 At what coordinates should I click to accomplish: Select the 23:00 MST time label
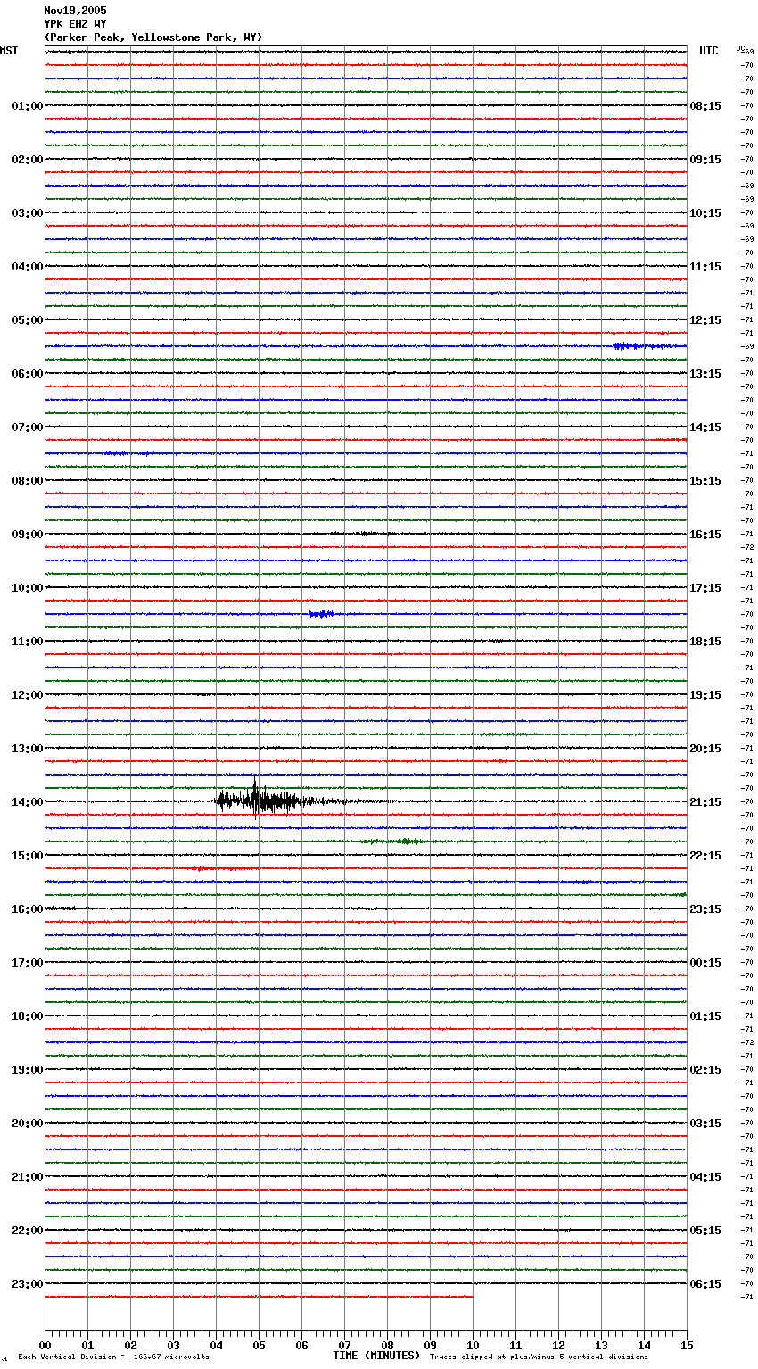[x=28, y=1284]
